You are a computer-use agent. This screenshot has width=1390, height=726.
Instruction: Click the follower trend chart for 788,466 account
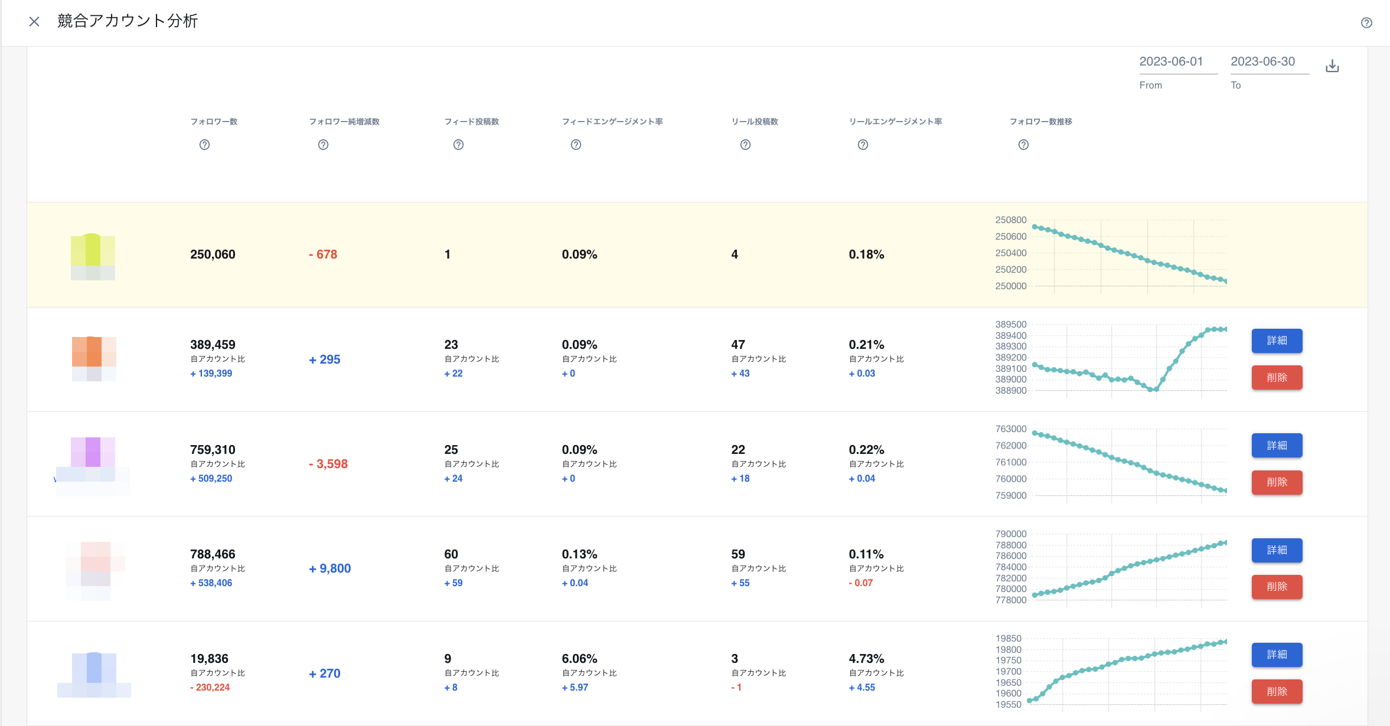pos(1128,568)
